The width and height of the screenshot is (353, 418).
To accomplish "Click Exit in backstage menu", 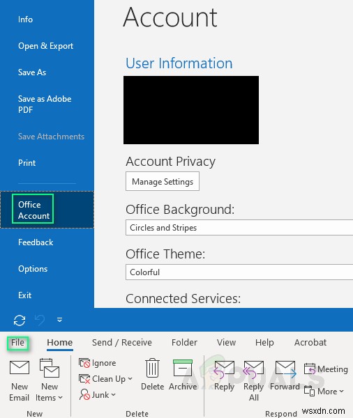I will tap(24, 295).
